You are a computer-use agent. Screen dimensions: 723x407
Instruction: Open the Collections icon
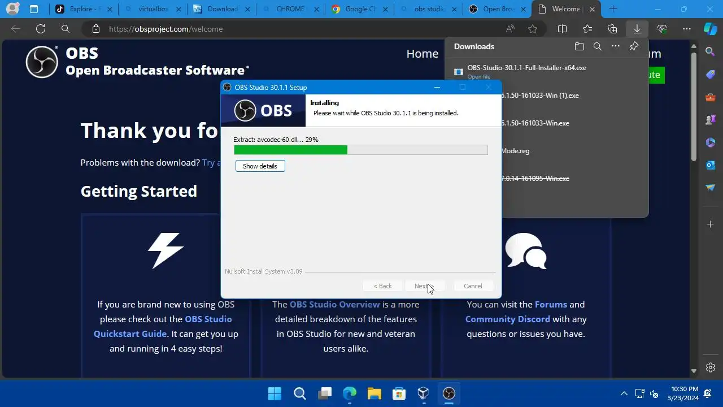click(x=612, y=29)
